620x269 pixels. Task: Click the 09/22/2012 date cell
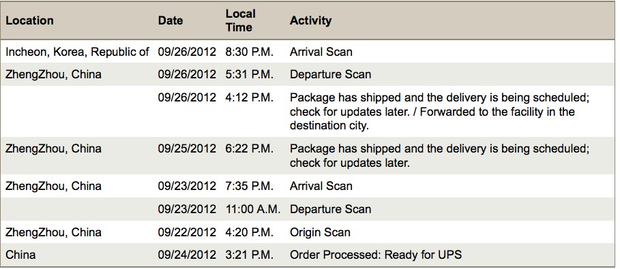(x=187, y=232)
